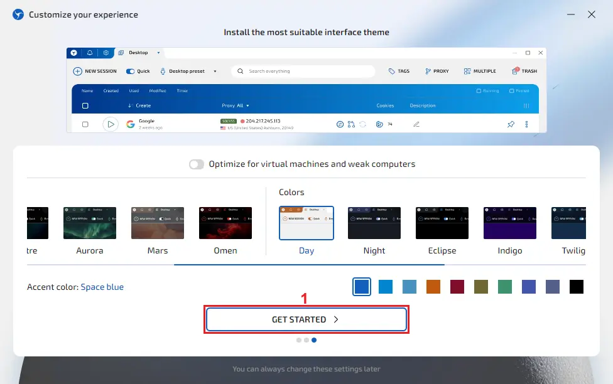The width and height of the screenshot is (613, 384).
Task: Click the Search everything field in the preview
Action: (x=303, y=71)
